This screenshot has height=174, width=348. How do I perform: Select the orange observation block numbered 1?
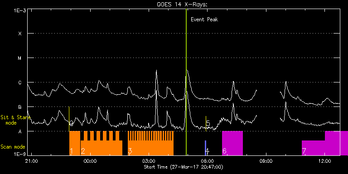(x=75, y=143)
